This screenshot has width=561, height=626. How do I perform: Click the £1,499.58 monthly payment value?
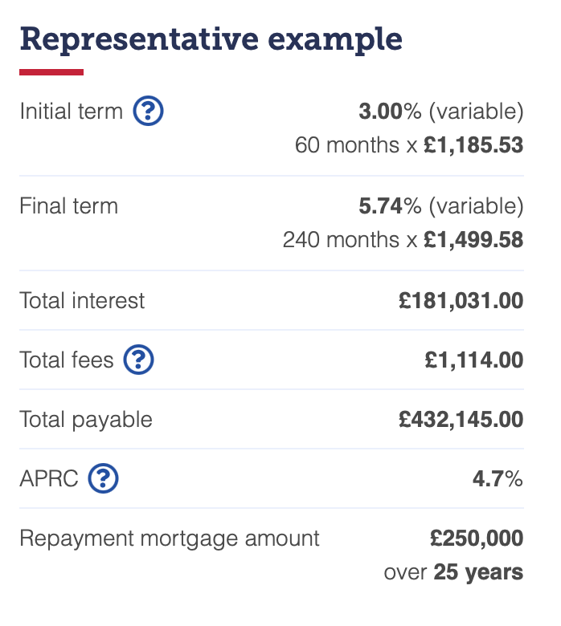pos(473,239)
